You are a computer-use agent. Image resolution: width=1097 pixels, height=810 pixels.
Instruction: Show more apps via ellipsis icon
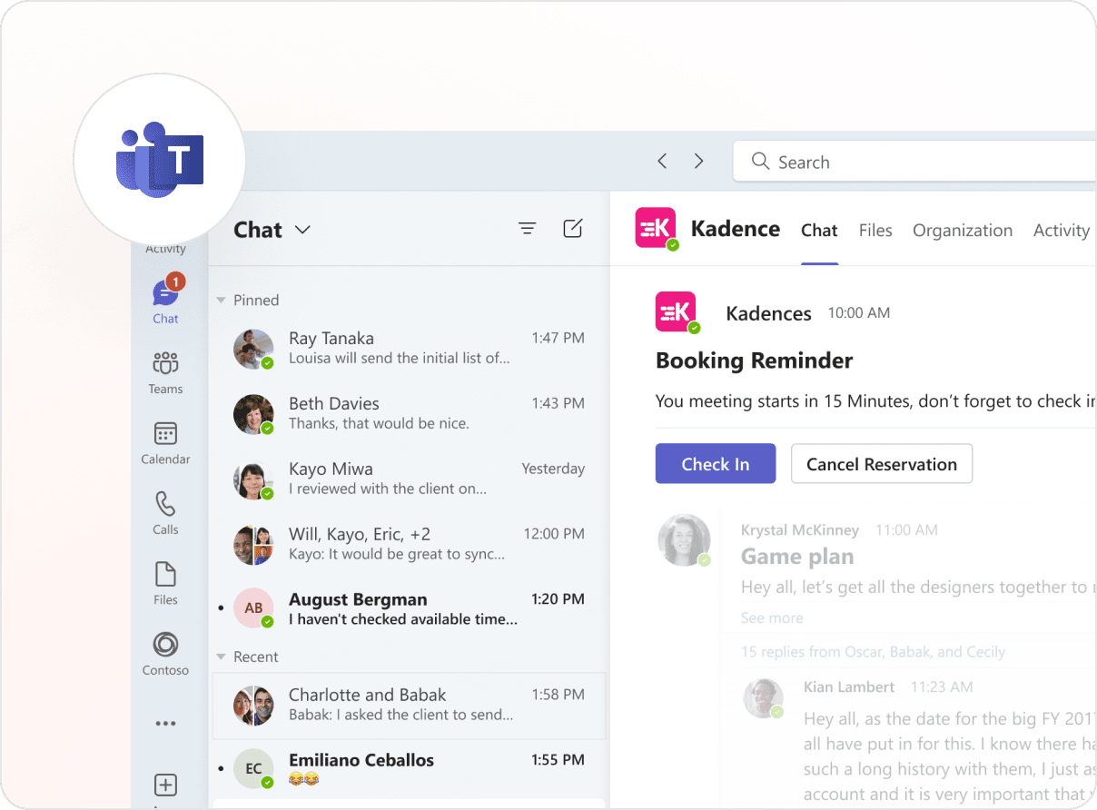tap(165, 724)
